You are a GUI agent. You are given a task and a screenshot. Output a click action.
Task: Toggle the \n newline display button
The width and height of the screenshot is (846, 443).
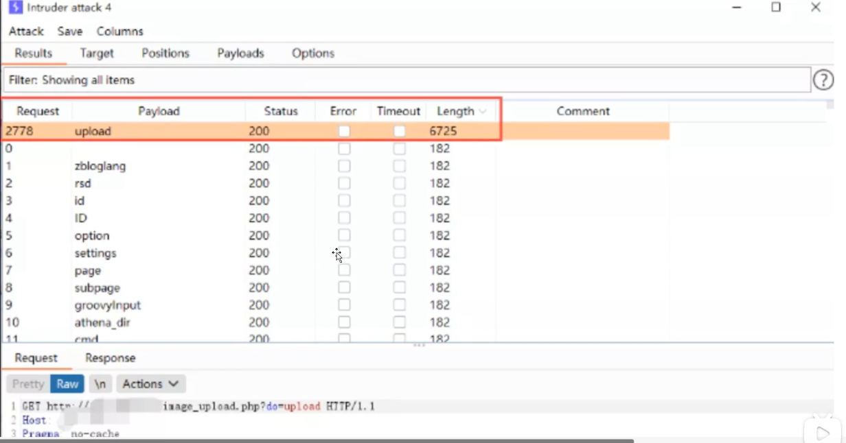click(x=100, y=384)
